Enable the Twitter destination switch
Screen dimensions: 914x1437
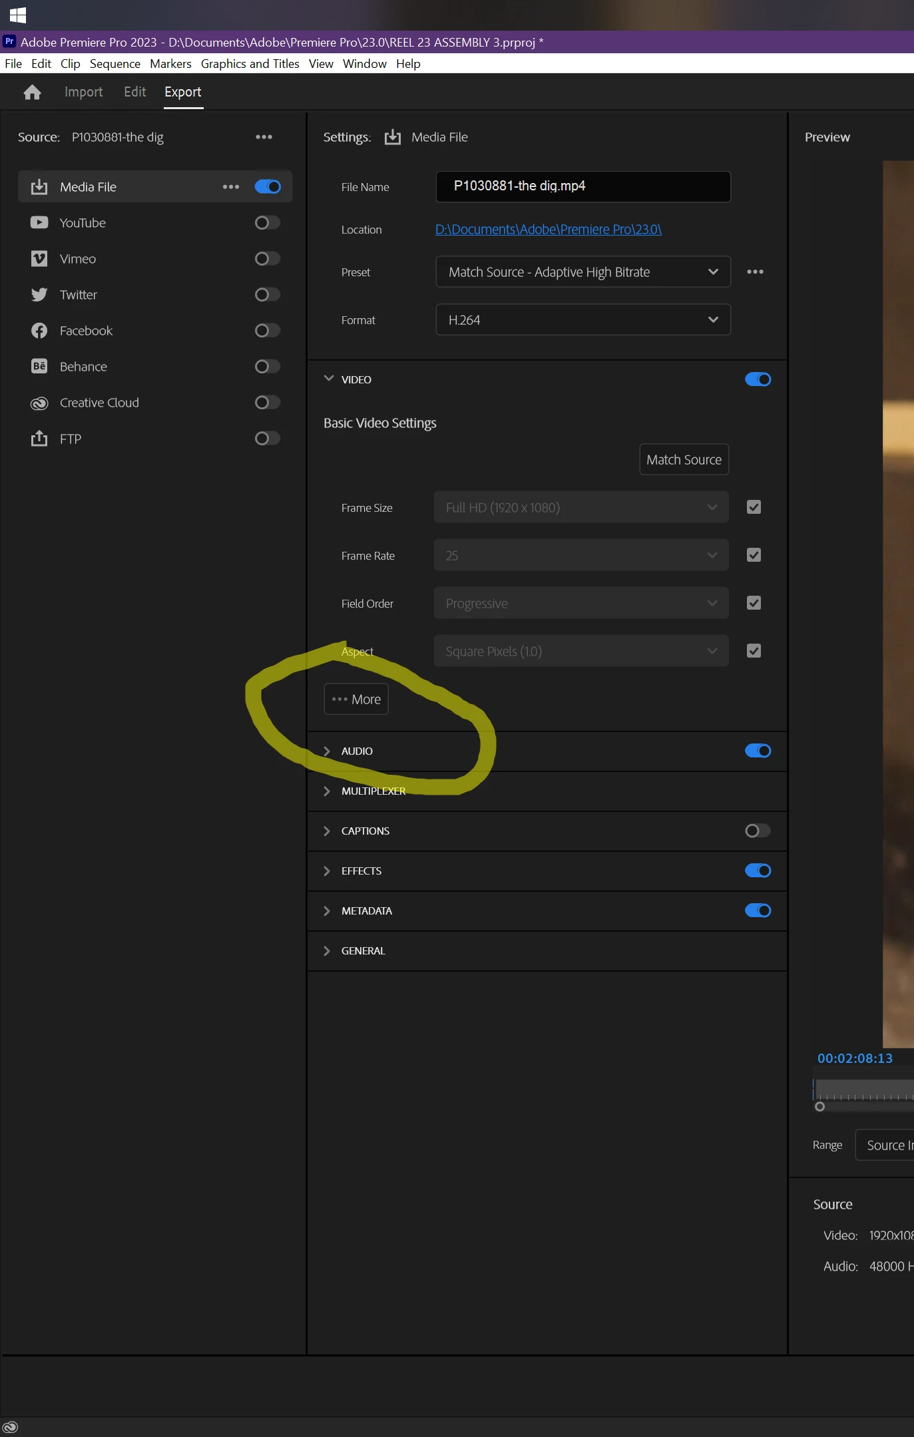(268, 295)
